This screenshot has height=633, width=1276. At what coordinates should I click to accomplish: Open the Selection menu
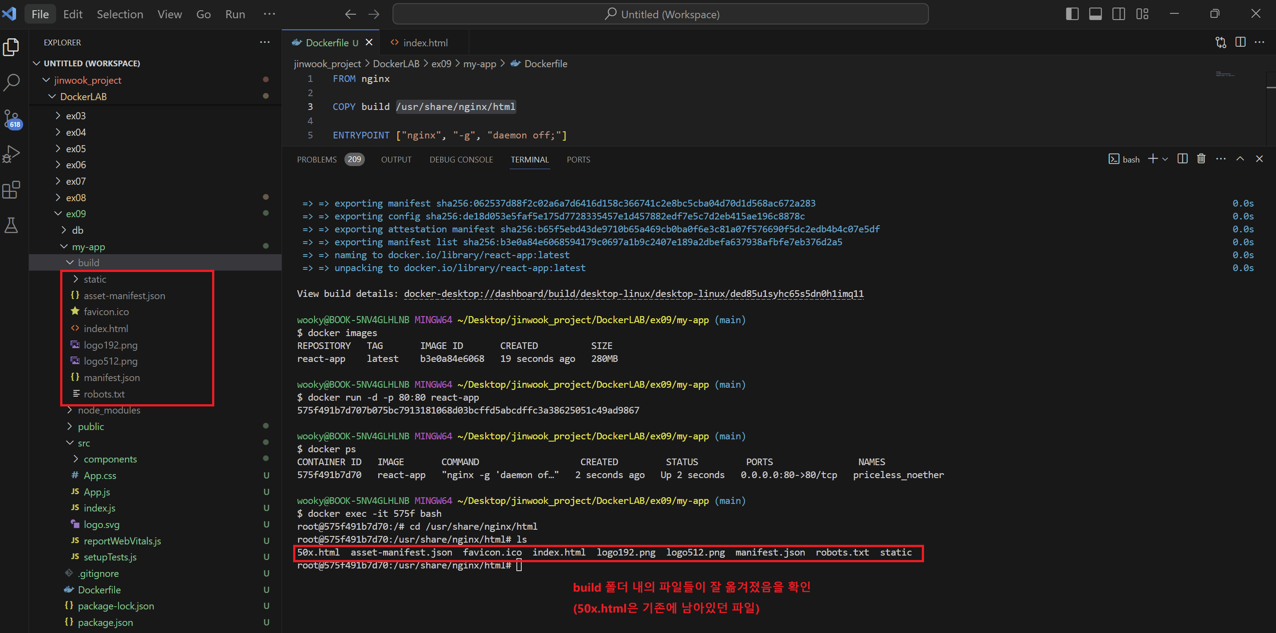[120, 14]
